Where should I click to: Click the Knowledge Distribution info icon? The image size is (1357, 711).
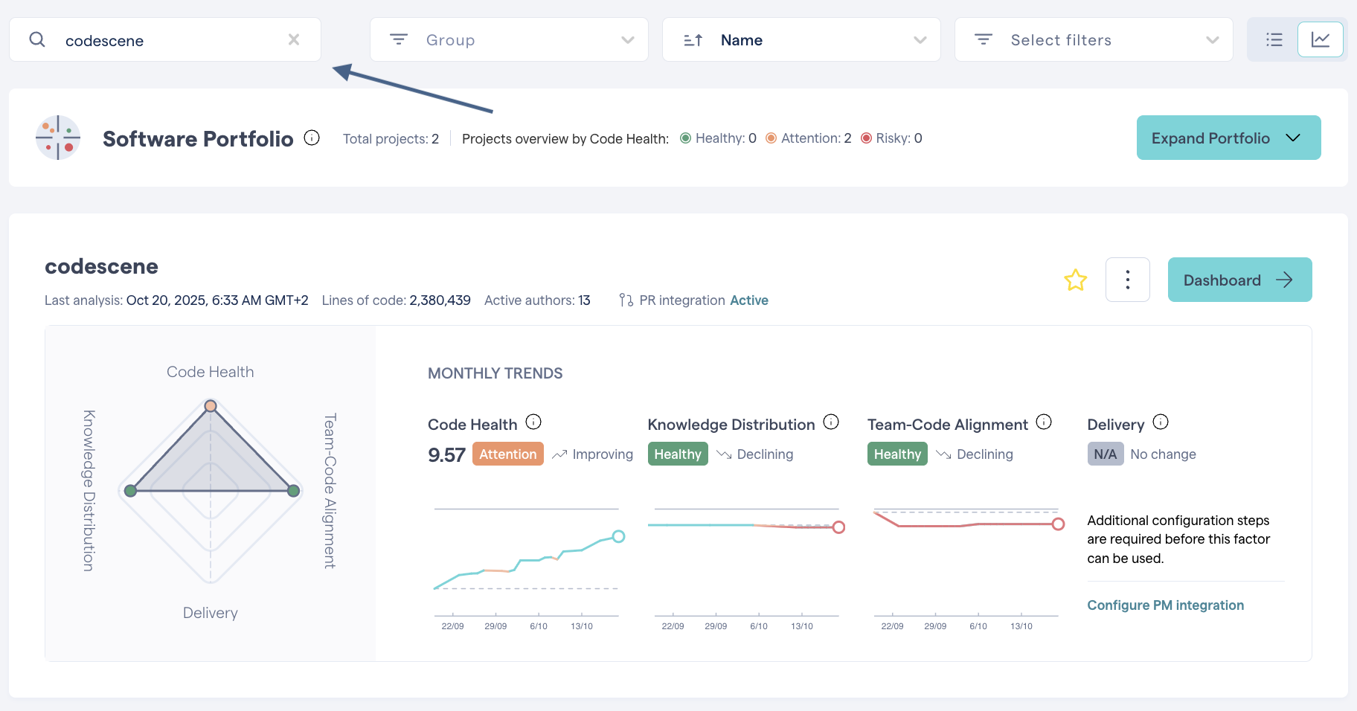point(831,421)
